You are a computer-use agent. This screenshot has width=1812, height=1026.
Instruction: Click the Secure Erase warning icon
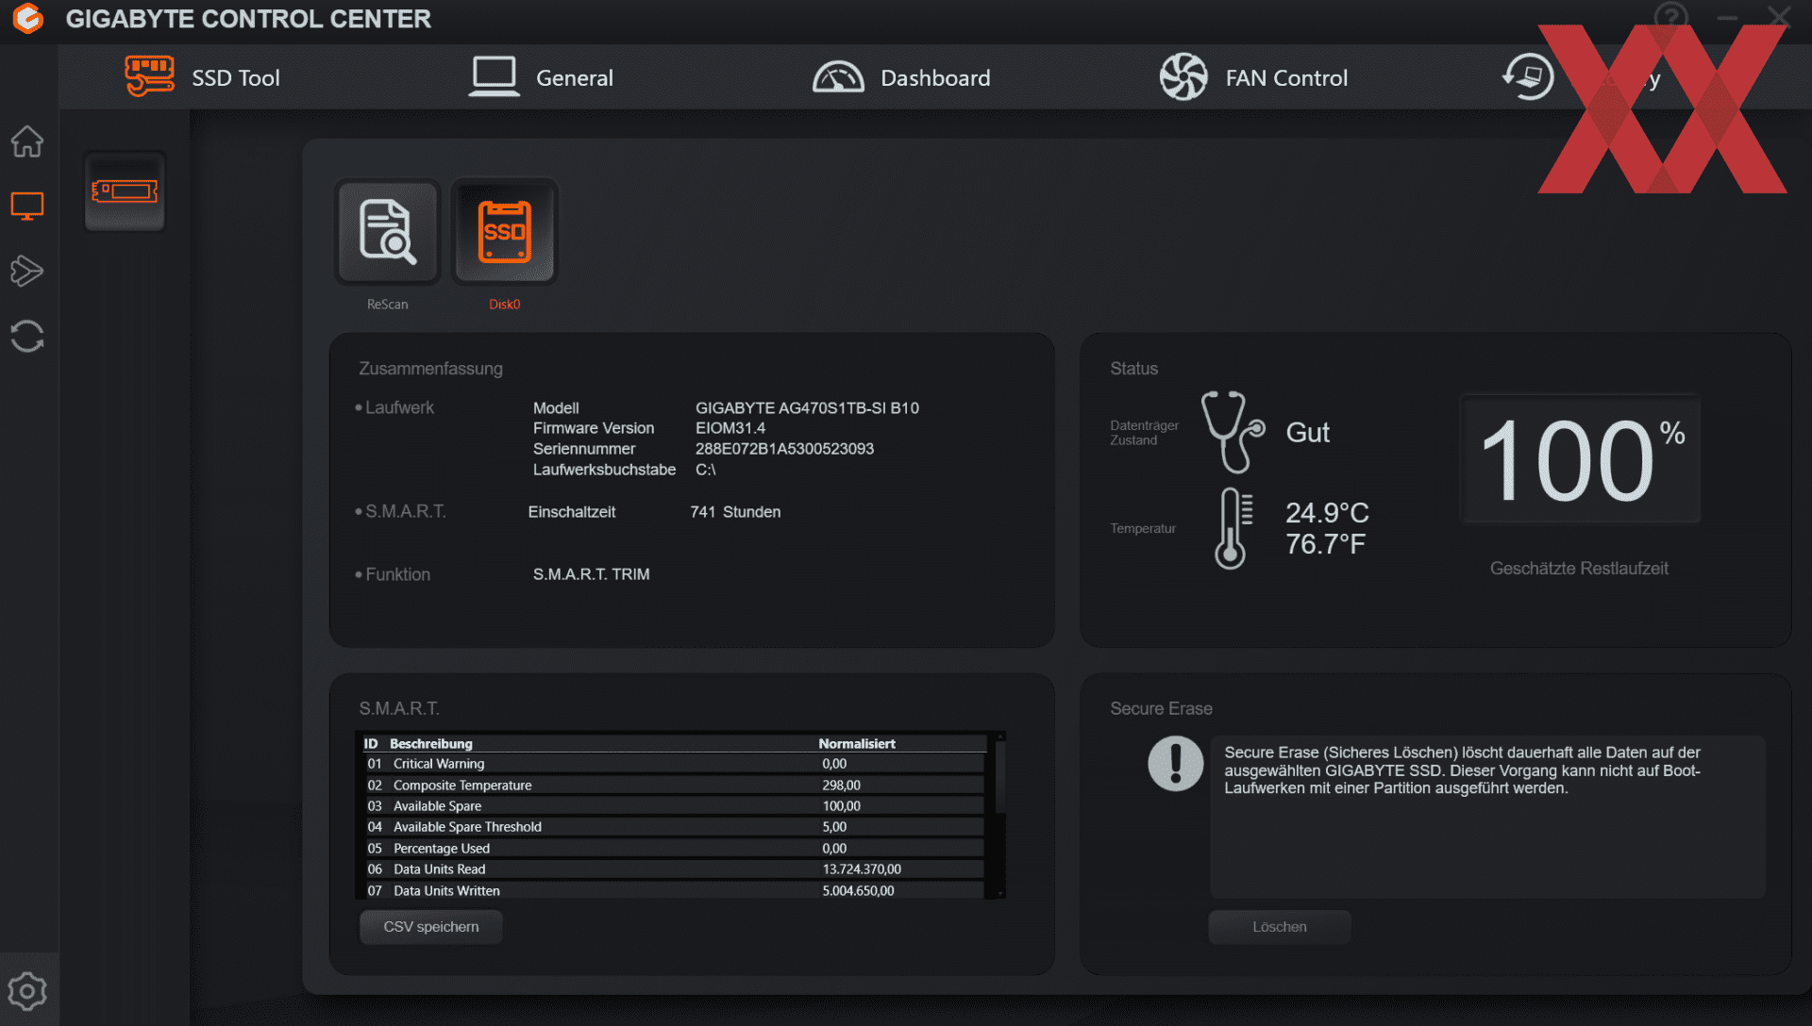[x=1175, y=763]
